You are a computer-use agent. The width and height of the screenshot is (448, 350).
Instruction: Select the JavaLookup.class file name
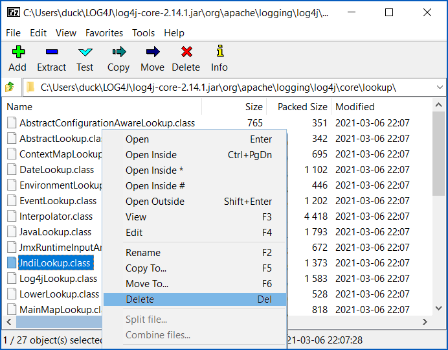pyautogui.click(x=55, y=232)
